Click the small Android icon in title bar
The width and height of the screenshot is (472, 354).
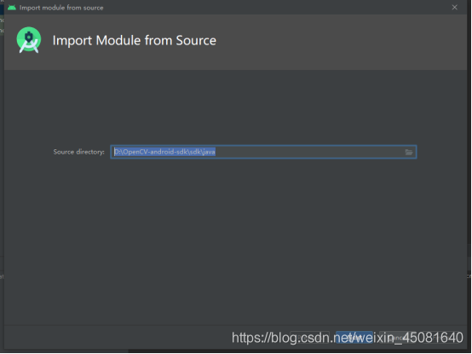tap(12, 8)
